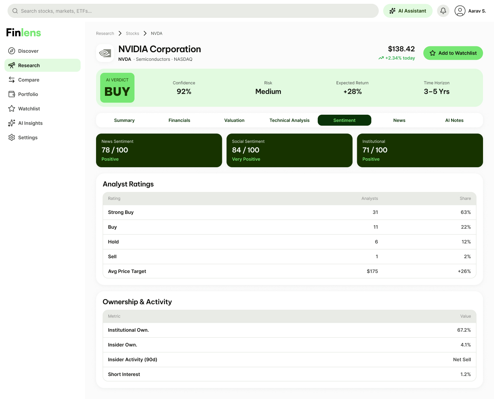Click the 92% confidence value
The image size is (494, 399).
pyautogui.click(x=184, y=92)
